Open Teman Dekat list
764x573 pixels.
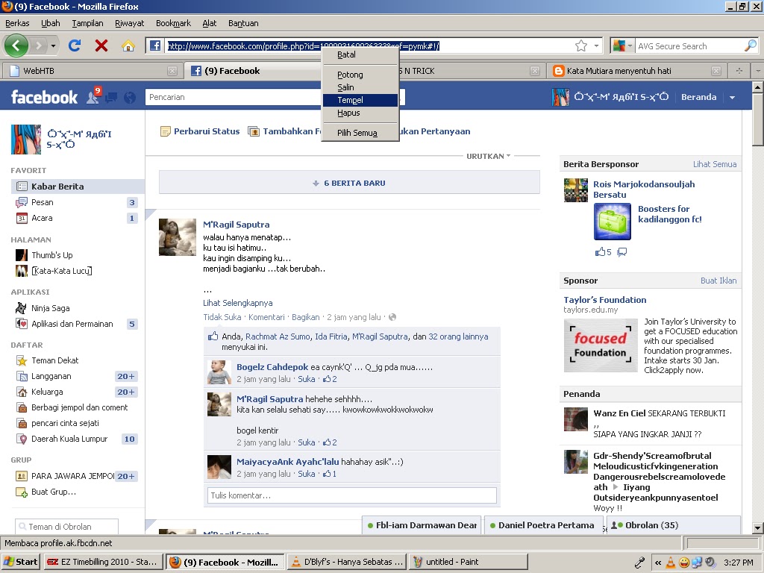[x=54, y=360]
